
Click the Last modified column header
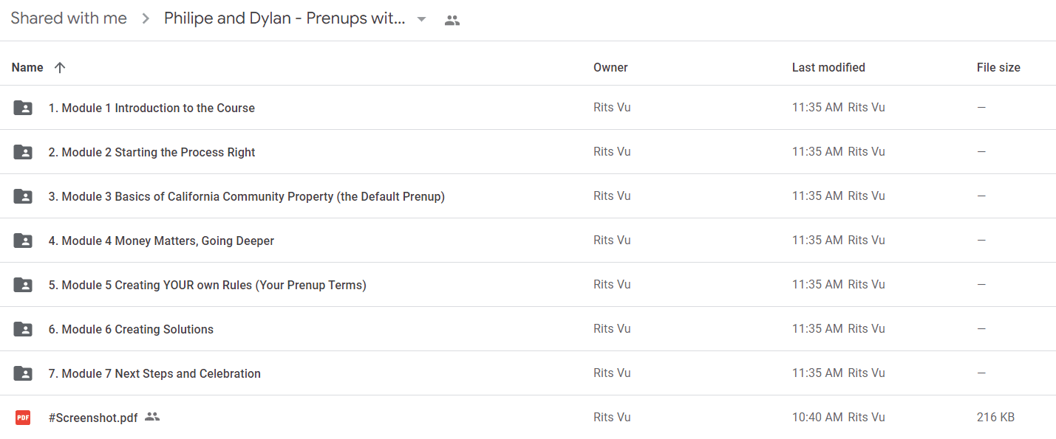point(828,67)
